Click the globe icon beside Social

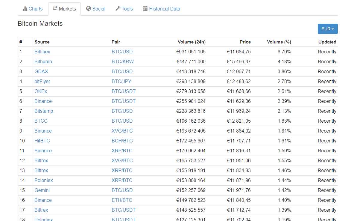89,9
